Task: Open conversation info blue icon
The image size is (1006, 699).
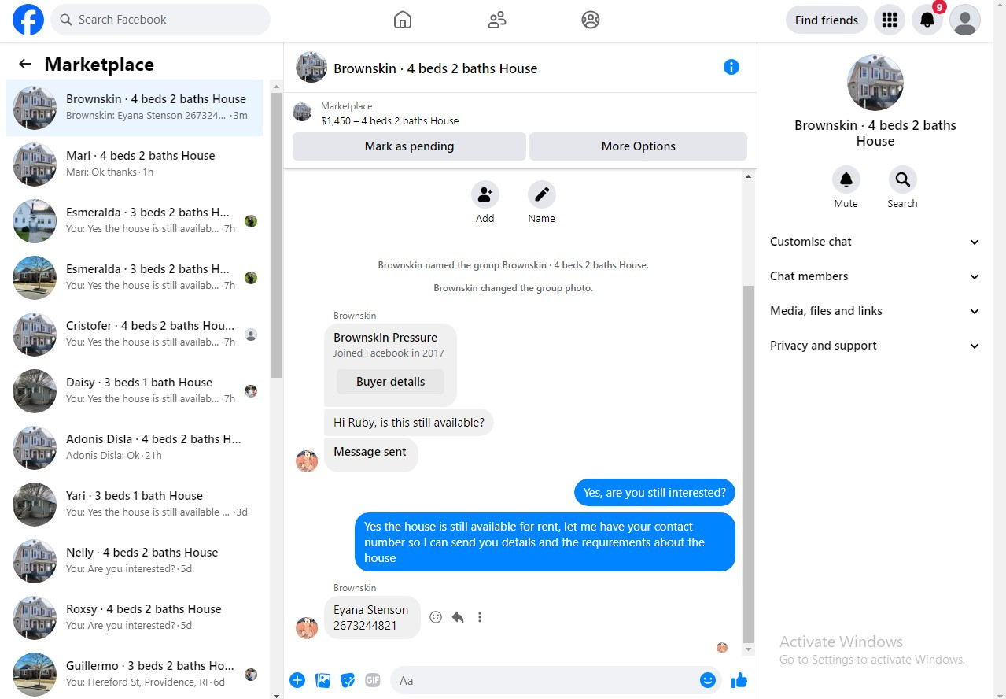Action: (731, 67)
